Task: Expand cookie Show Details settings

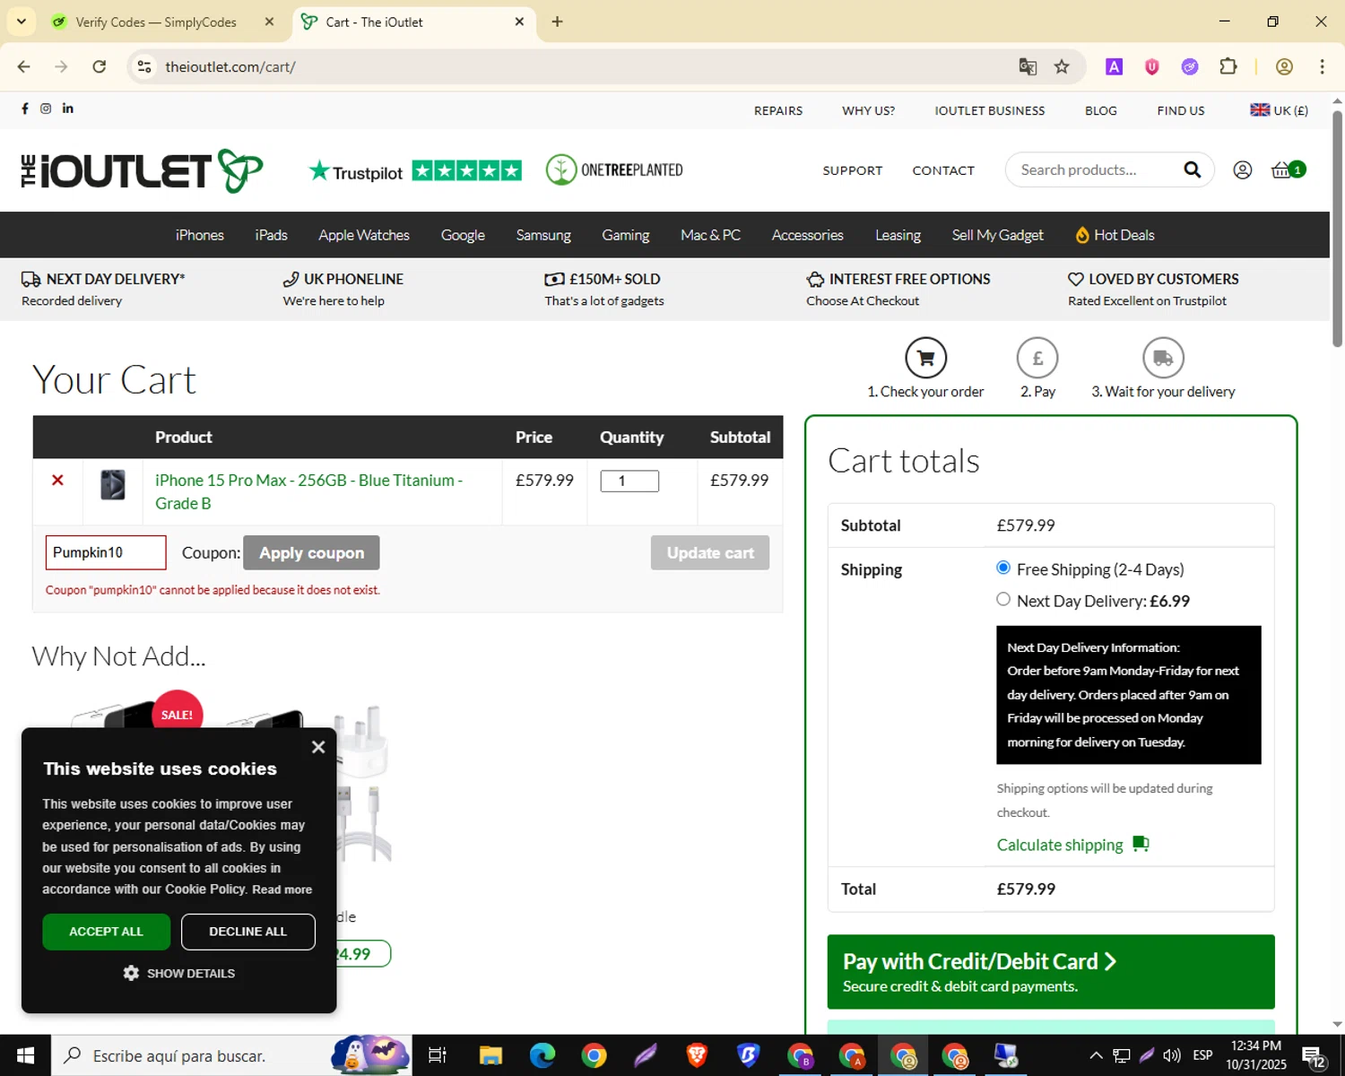Action: point(179,973)
